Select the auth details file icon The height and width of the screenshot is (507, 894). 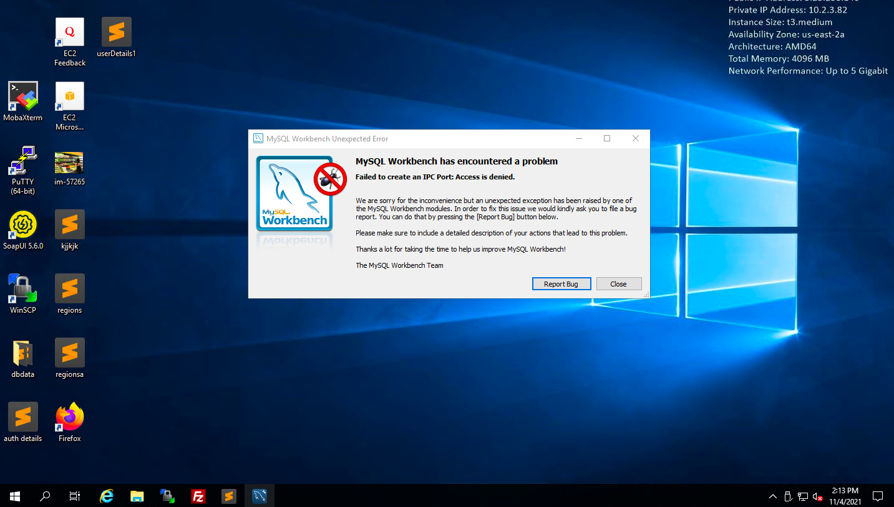[x=23, y=422]
